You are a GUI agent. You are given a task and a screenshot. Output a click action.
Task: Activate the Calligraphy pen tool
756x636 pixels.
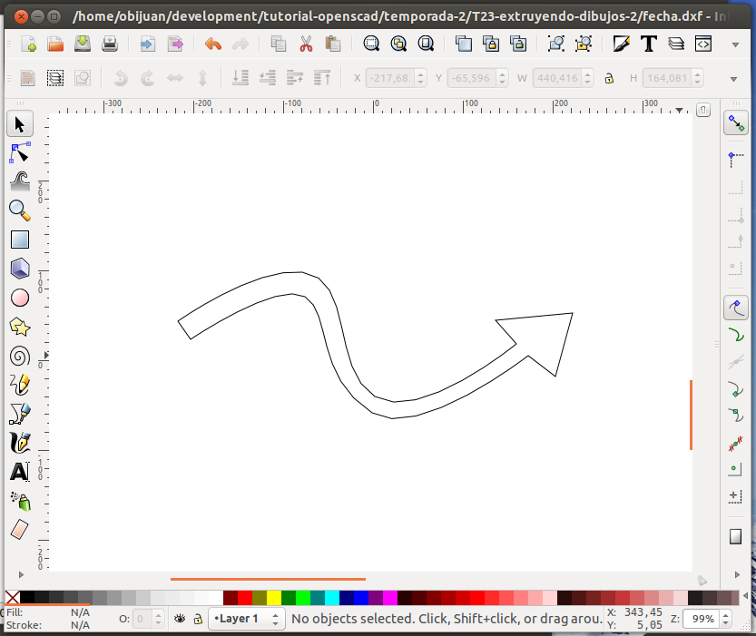19,443
